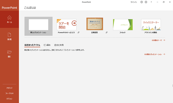The image size is (173, 103).
Task: Click the アウトラインの開始 caption
Action: (151, 32)
